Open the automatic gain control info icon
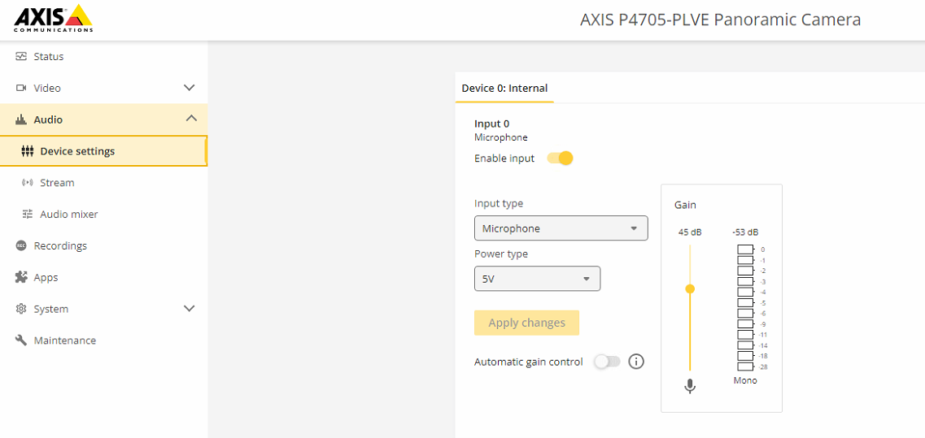 [x=636, y=362]
